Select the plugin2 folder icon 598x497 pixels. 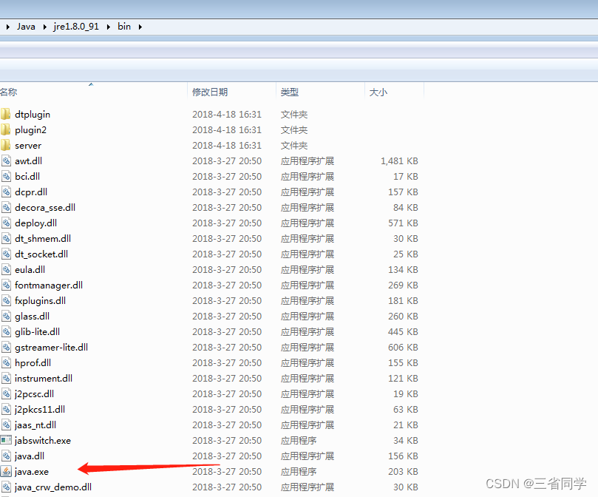pyautogui.click(x=6, y=129)
